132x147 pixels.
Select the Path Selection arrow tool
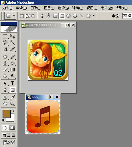coord(5,83)
